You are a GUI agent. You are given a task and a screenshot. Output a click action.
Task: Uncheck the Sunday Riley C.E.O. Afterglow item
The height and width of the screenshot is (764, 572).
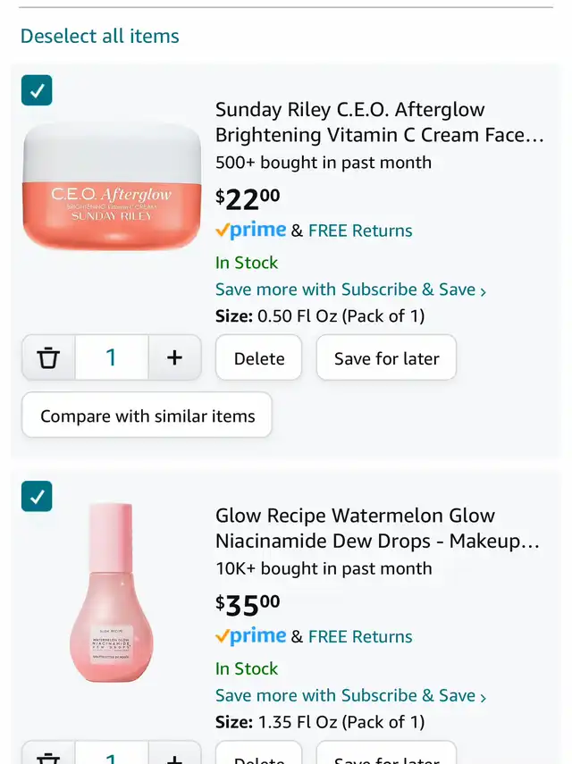(x=37, y=90)
